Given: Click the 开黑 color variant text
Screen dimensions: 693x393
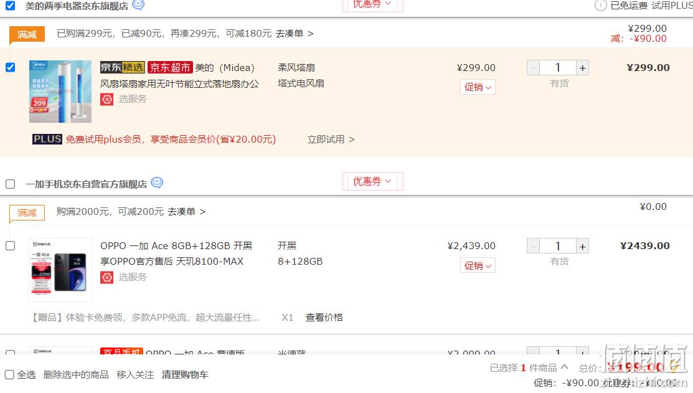Looking at the screenshot, I should (287, 246).
